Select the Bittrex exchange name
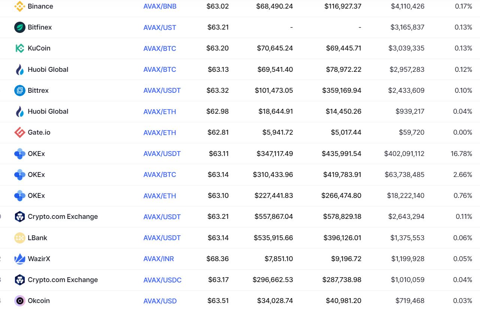The height and width of the screenshot is (309, 480). pos(38,91)
